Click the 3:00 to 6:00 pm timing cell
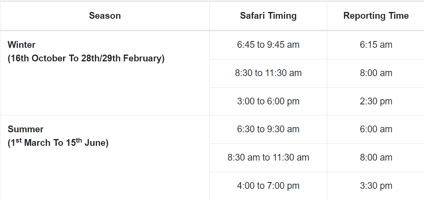 click(x=268, y=101)
